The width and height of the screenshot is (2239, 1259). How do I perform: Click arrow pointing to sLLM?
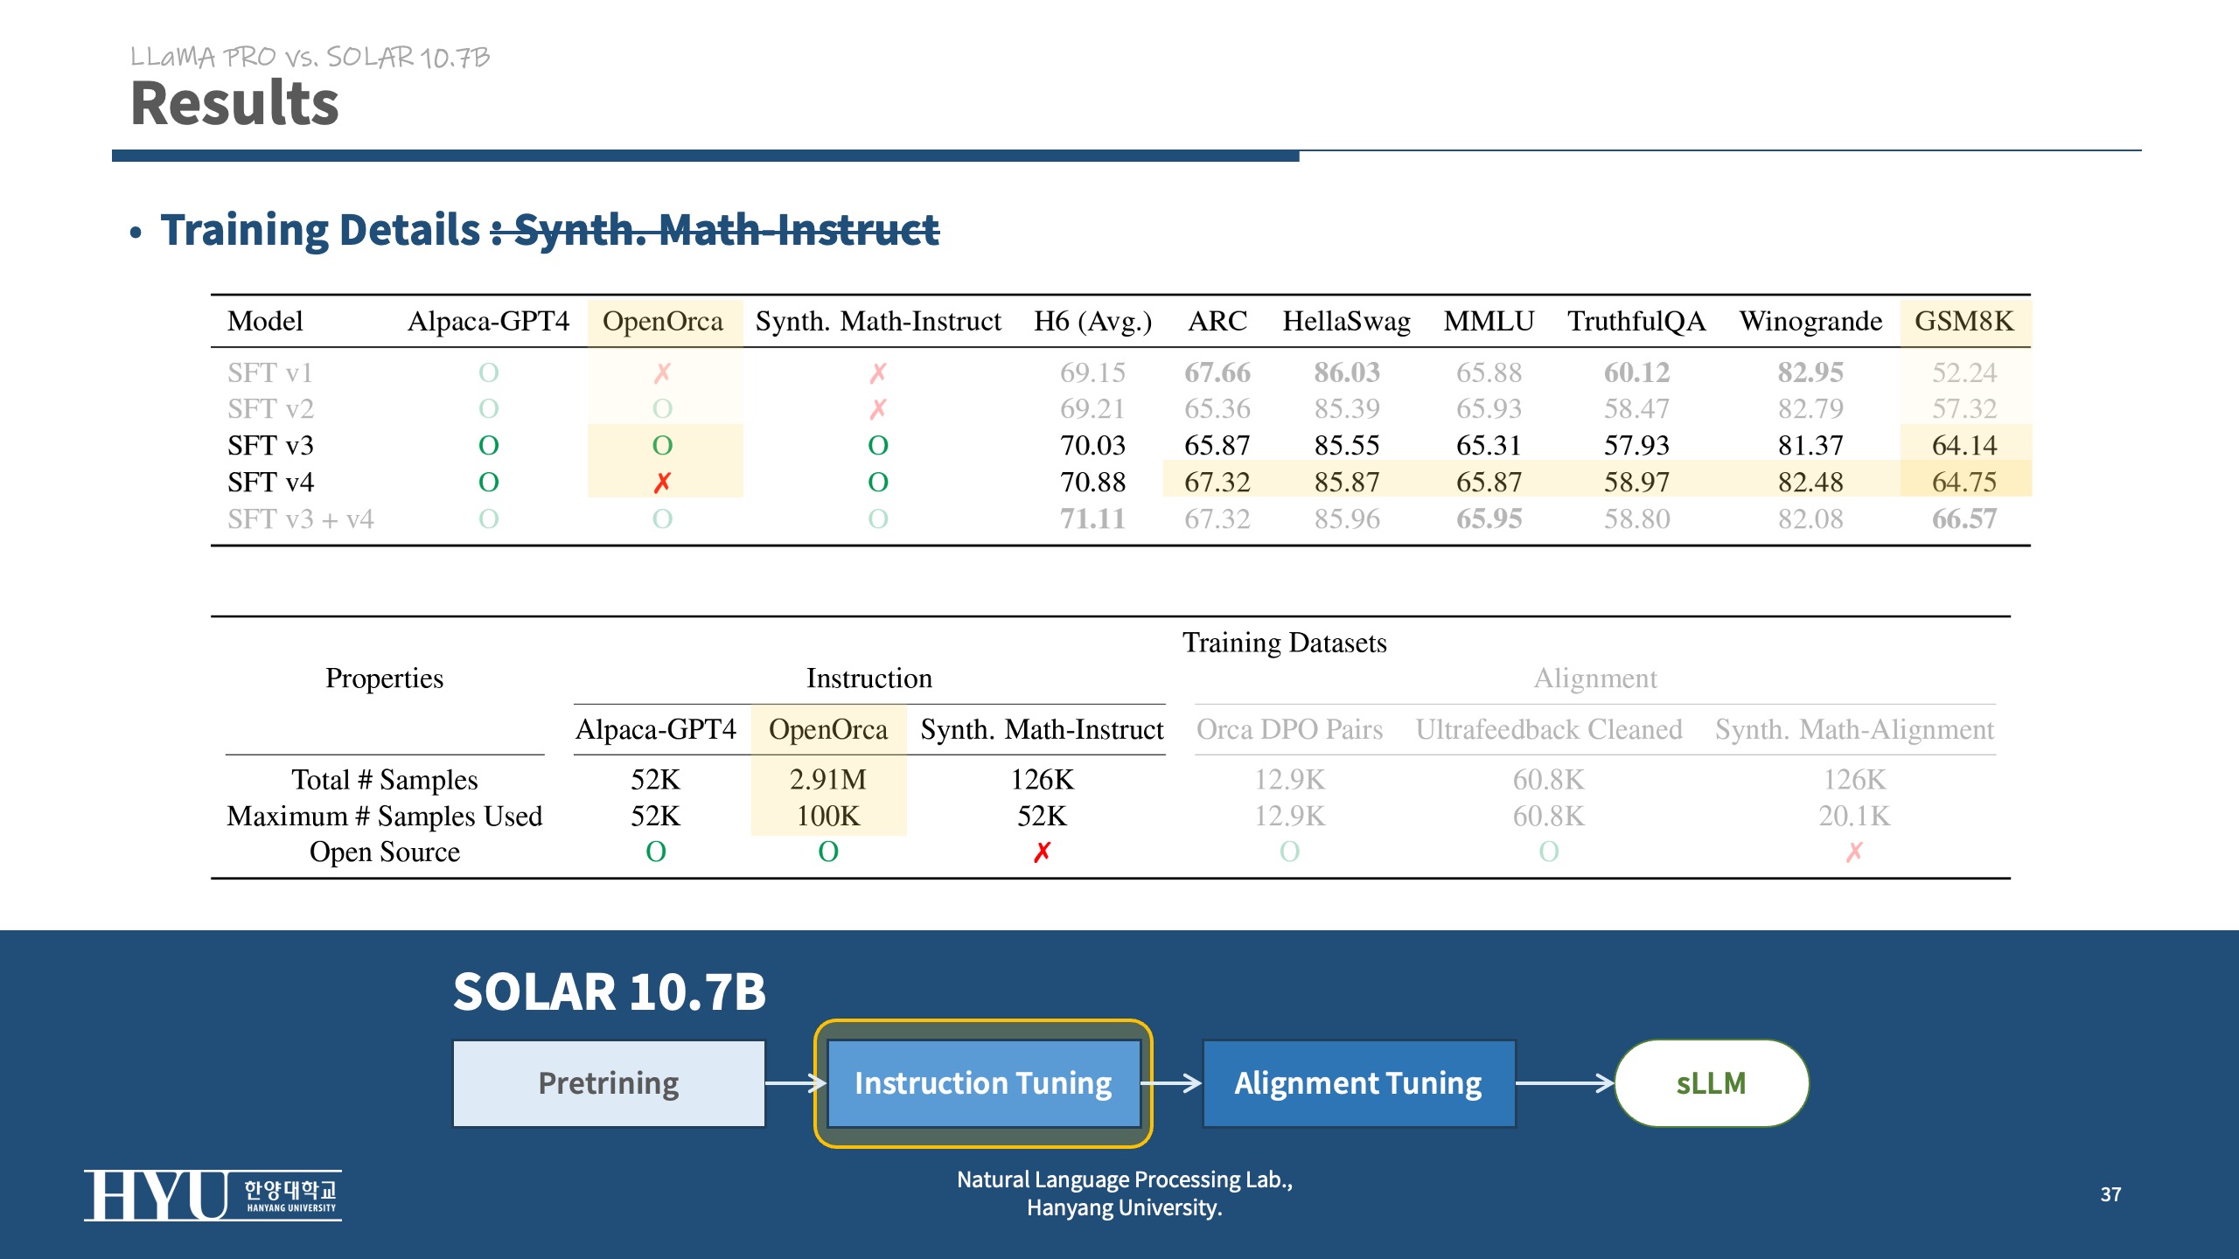(1564, 1083)
